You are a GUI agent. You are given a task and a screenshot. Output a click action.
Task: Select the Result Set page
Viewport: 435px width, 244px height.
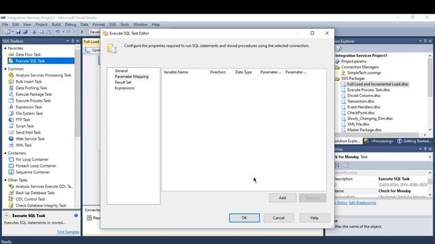123,82
